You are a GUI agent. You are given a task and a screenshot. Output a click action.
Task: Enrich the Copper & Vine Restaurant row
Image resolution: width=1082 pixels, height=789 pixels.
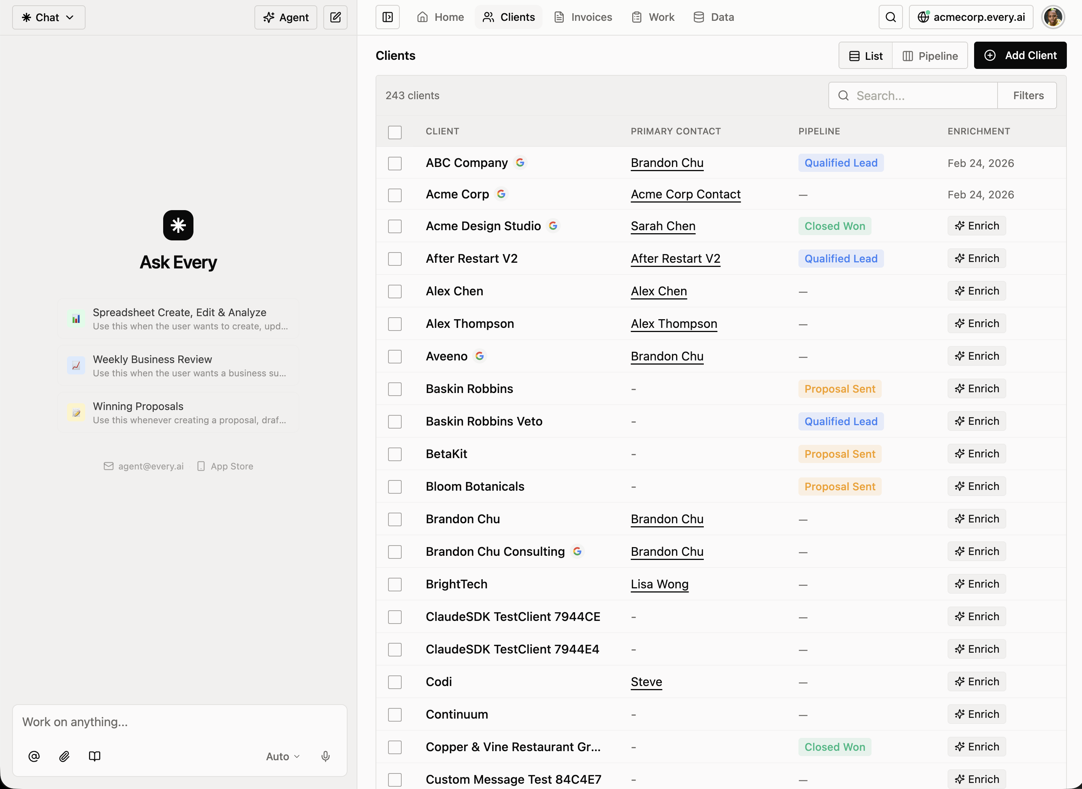click(976, 747)
